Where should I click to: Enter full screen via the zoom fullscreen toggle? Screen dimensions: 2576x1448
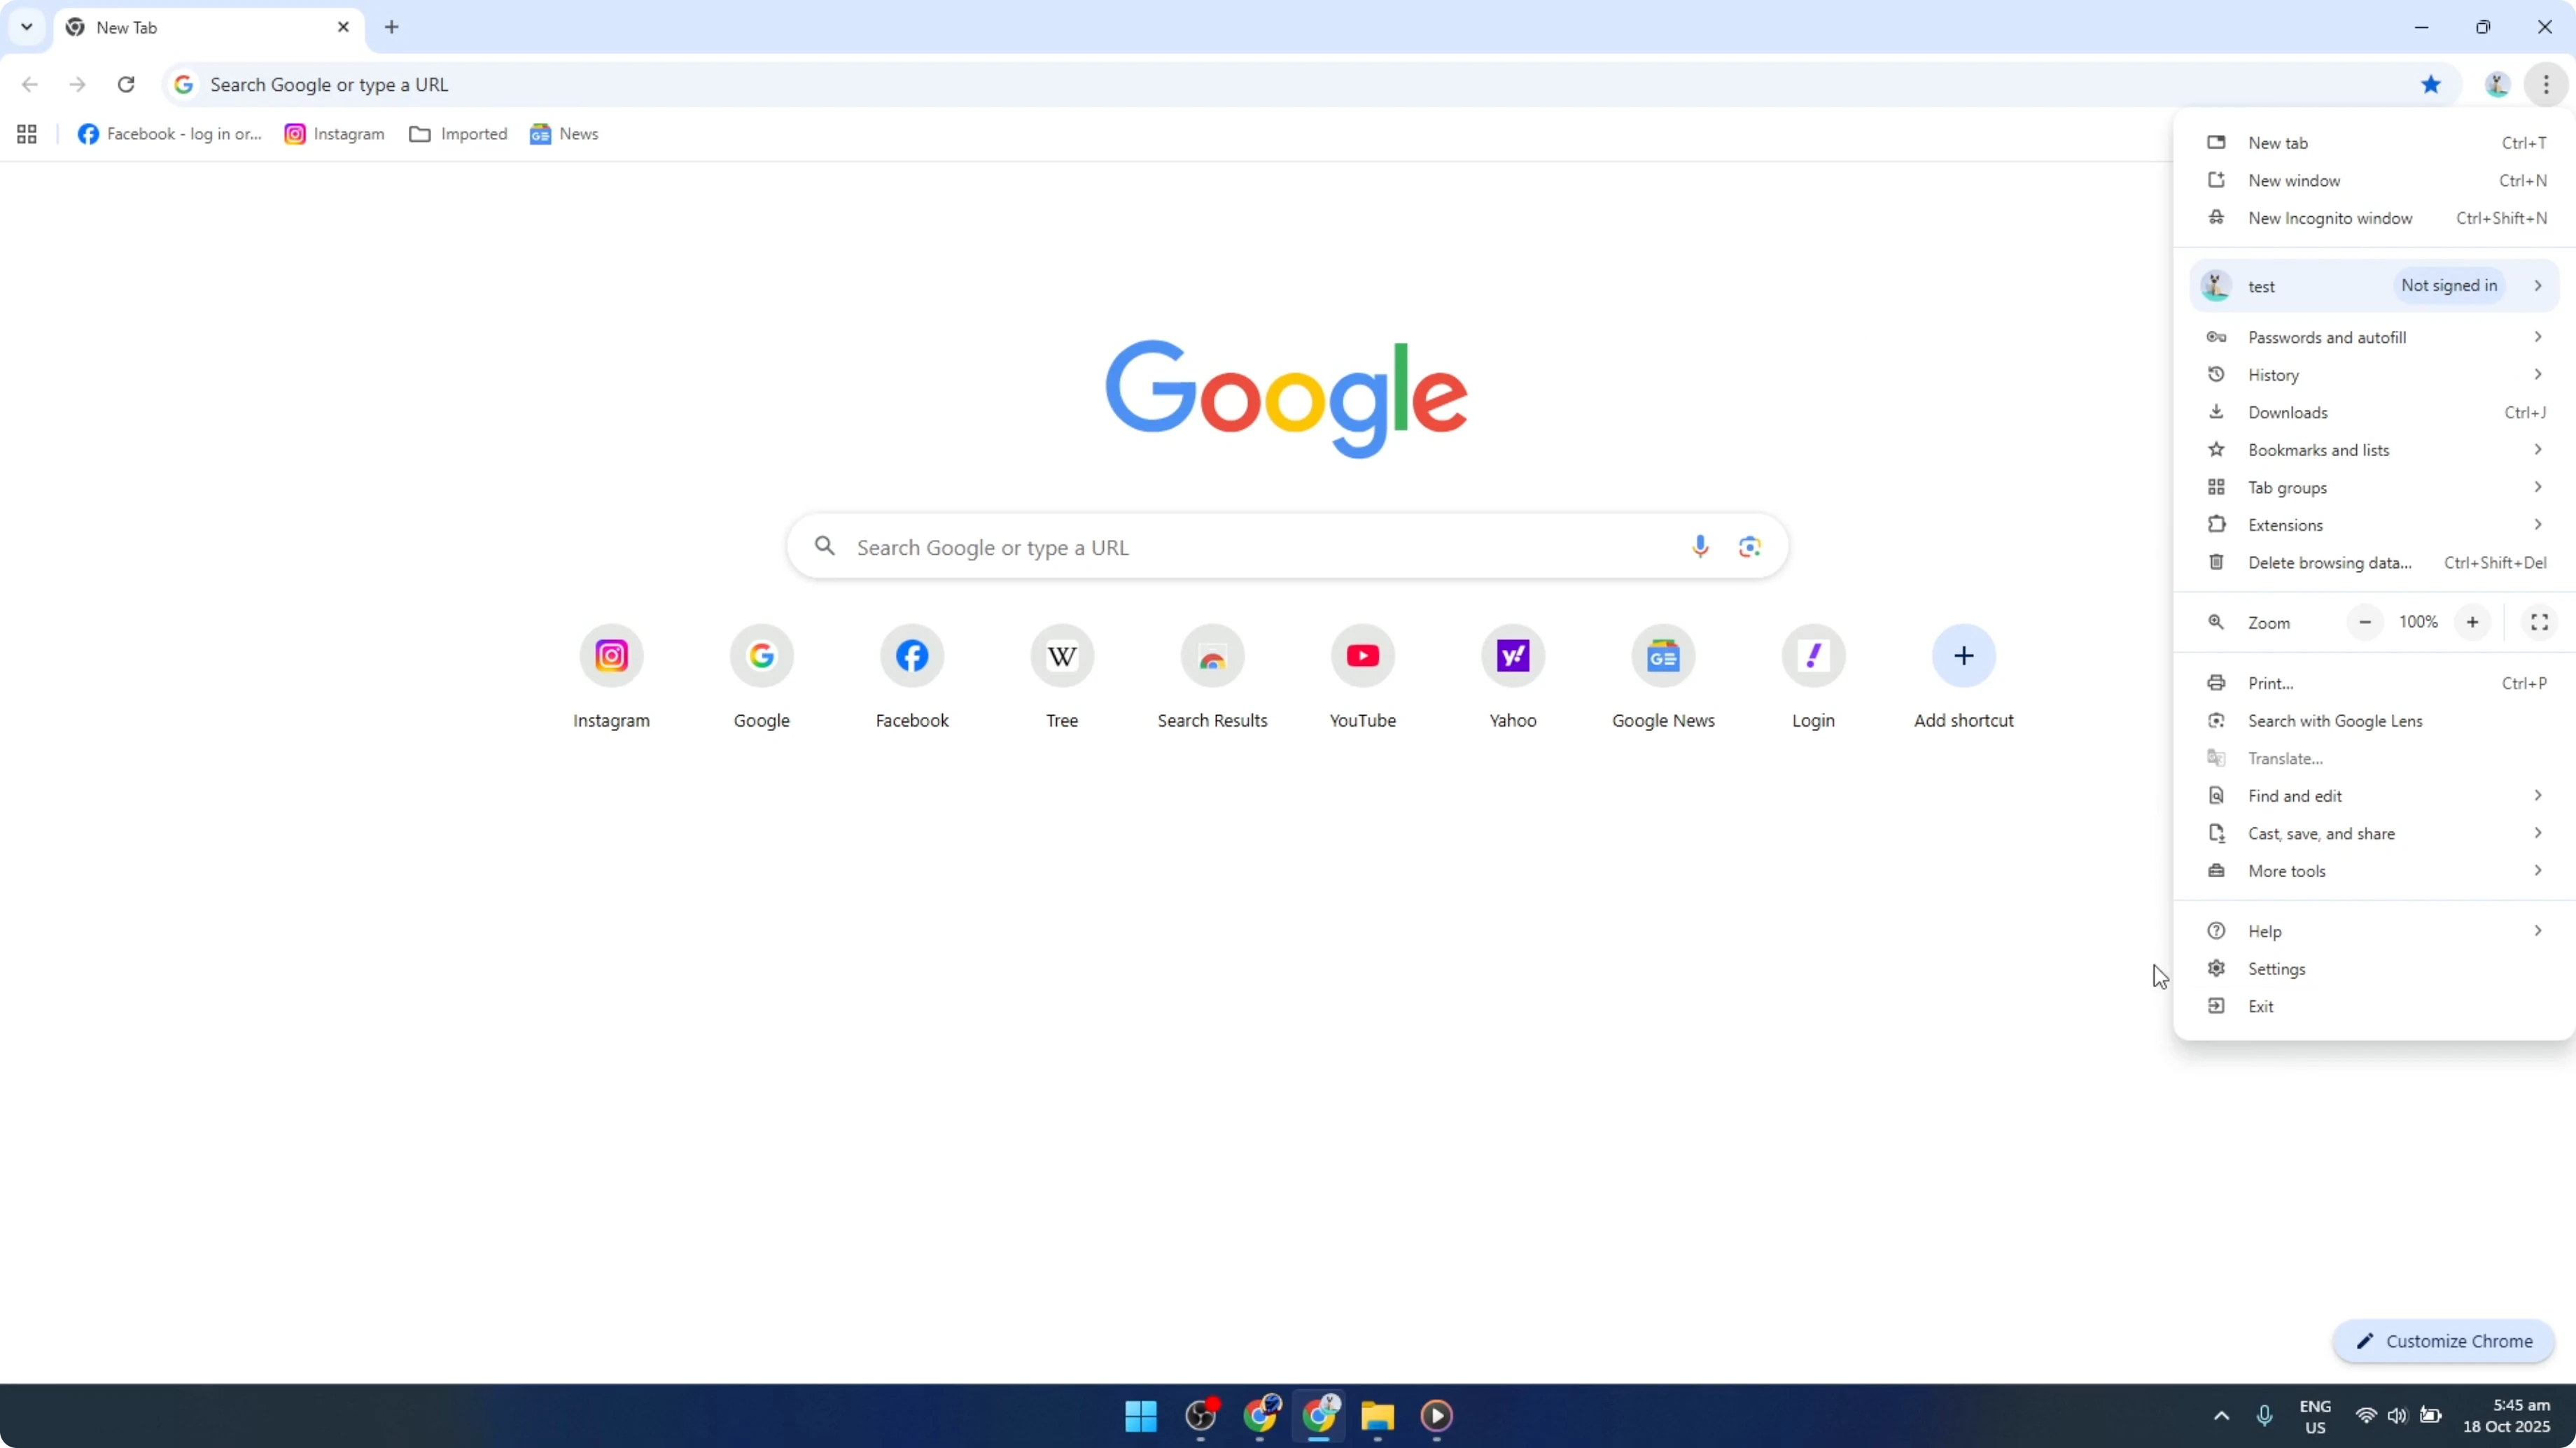(2539, 622)
